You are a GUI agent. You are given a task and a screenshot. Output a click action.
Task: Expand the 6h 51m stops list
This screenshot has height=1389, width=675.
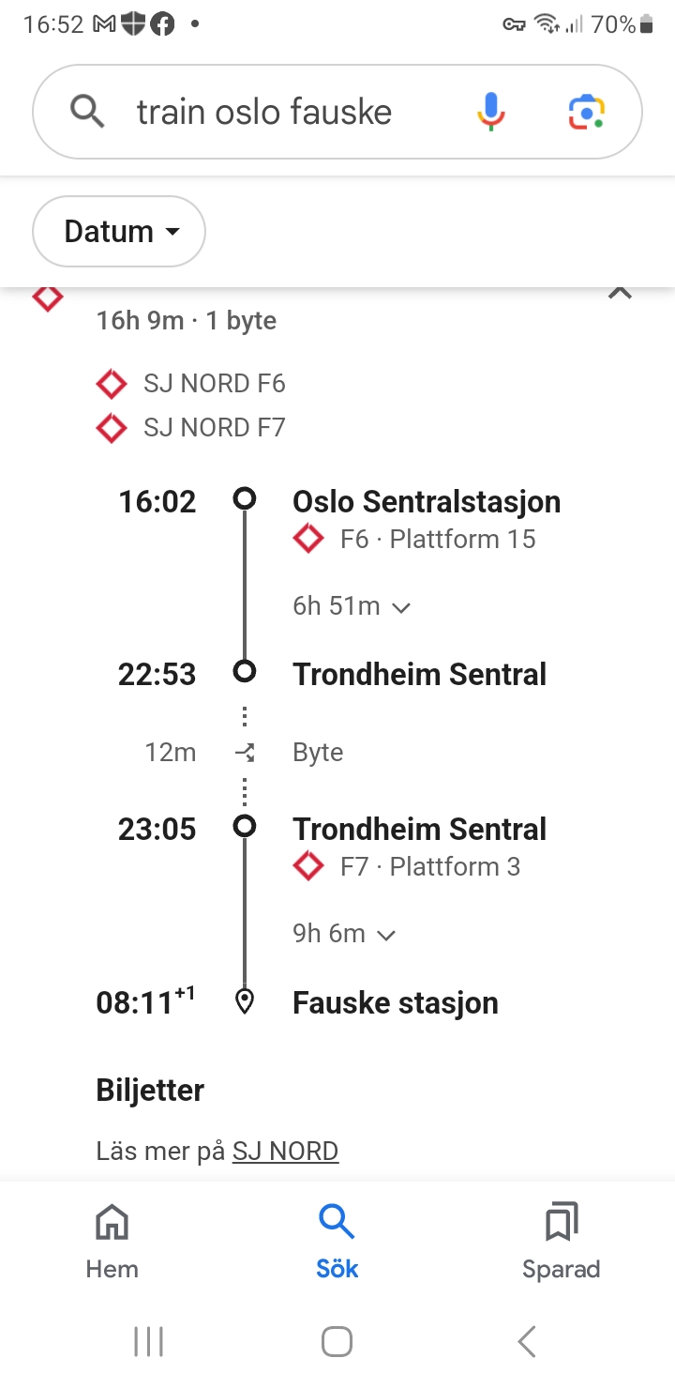tap(352, 606)
